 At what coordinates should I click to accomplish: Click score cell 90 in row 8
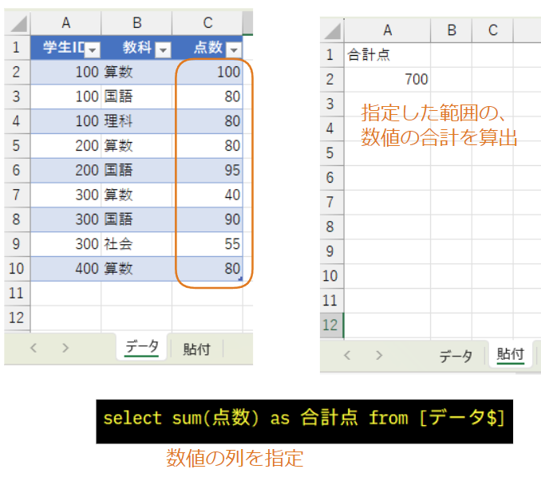(x=207, y=219)
